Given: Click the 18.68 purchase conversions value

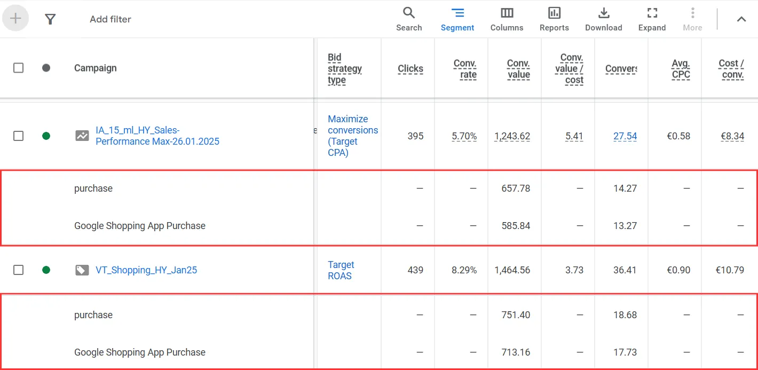Looking at the screenshot, I should coord(625,315).
